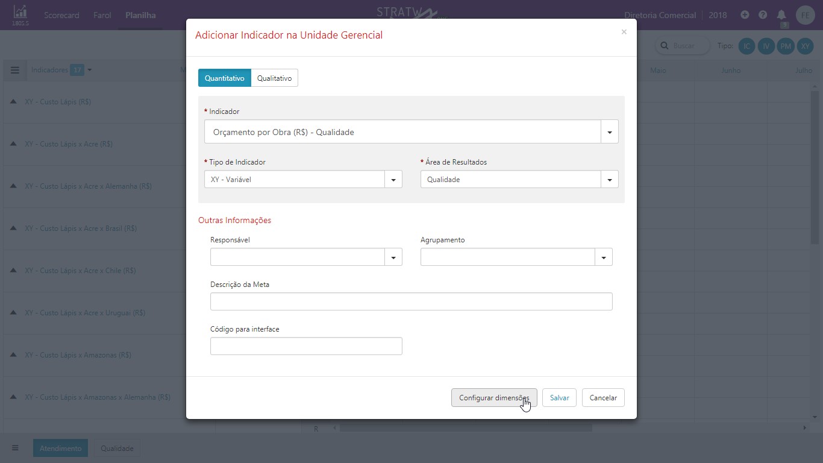Click the Descrição da Meta input field
Image resolution: width=823 pixels, height=463 pixels.
411,301
